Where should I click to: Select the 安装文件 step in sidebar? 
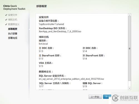point(13,15)
